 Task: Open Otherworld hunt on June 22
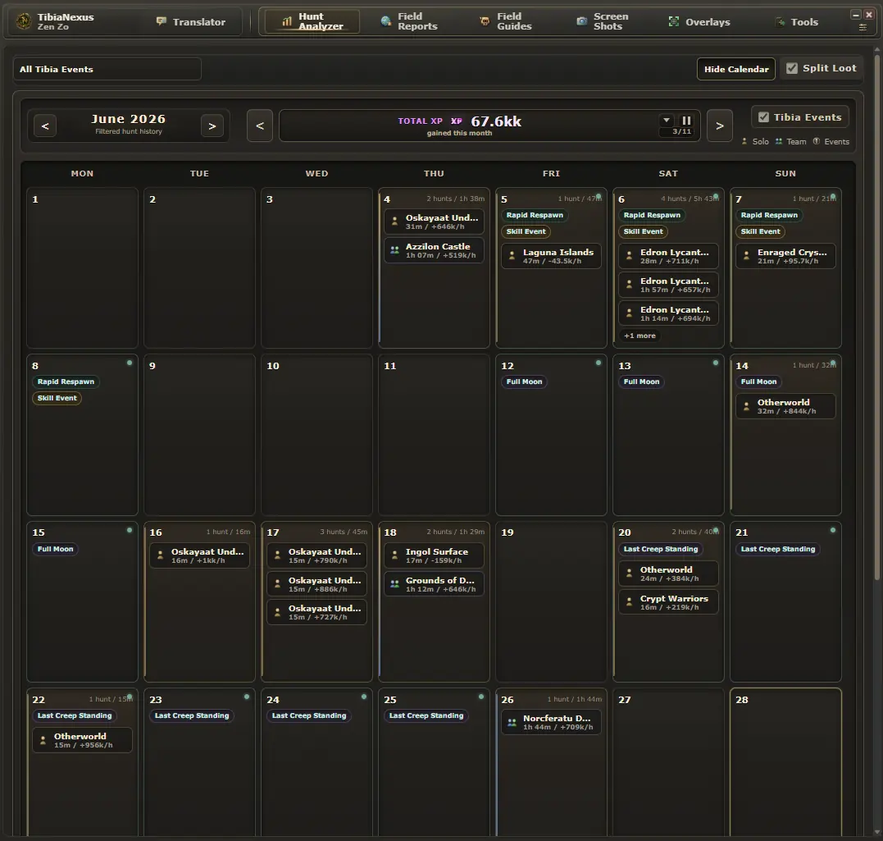(x=82, y=740)
